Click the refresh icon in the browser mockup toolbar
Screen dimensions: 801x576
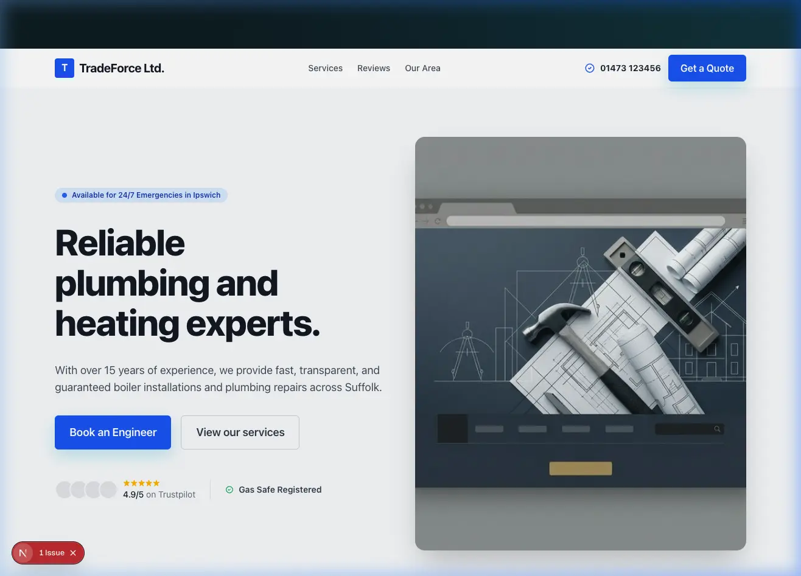click(x=437, y=220)
